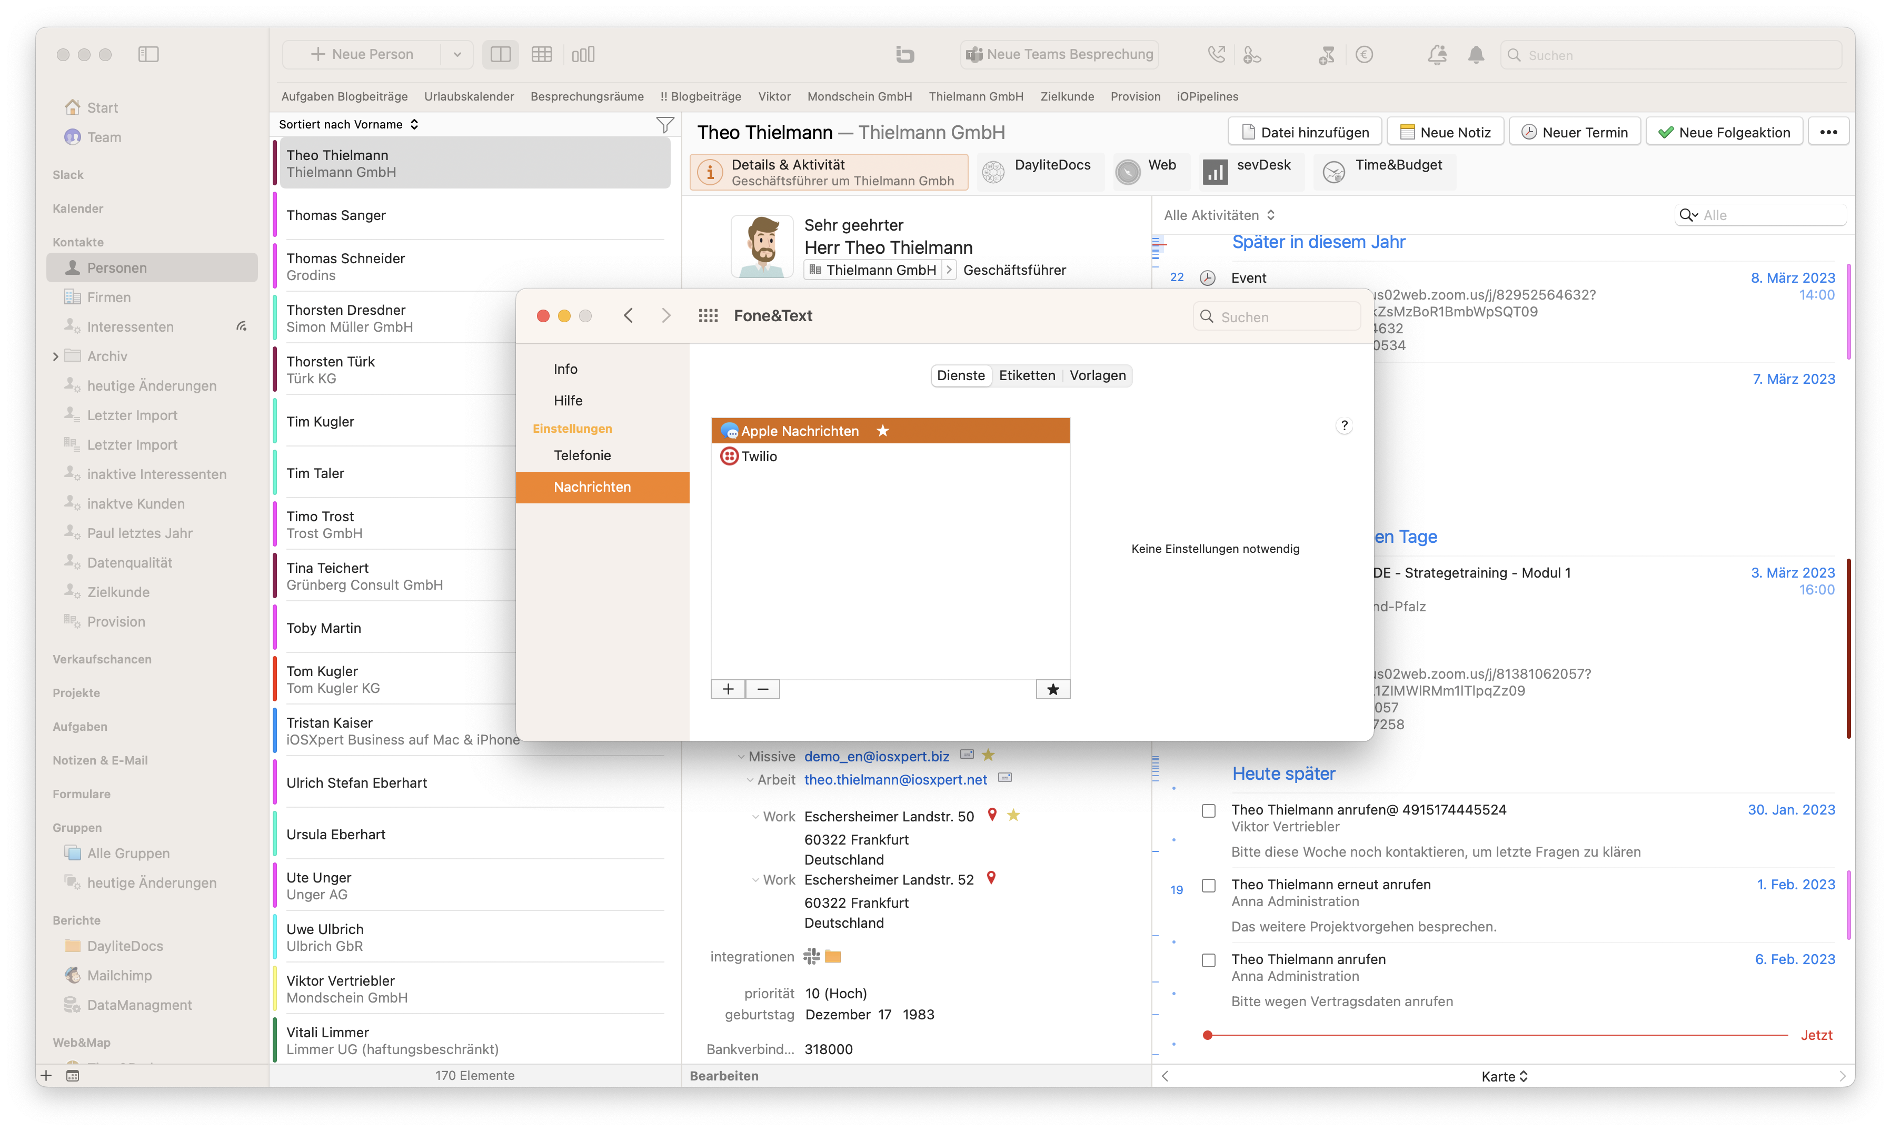1891x1131 pixels.
Task: Switch to table view icon
Action: click(x=542, y=54)
